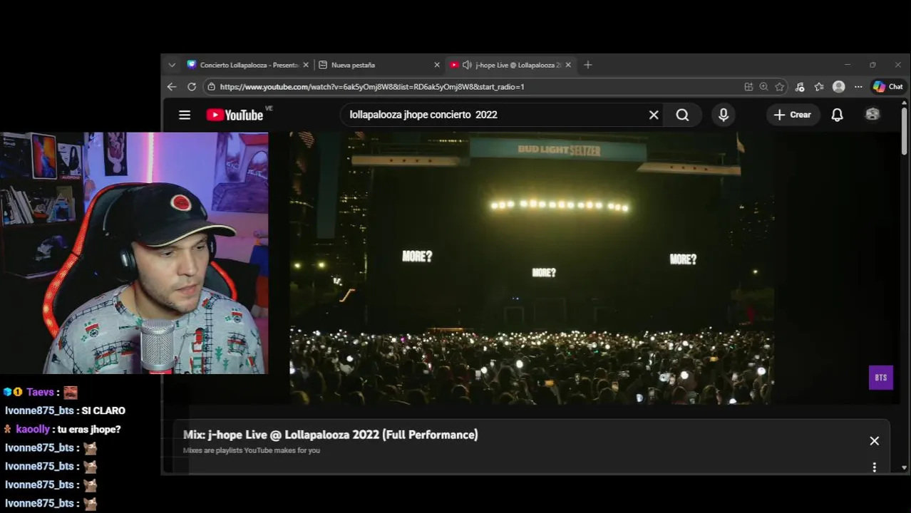Click 'Mixes are playlists YouTube makes for you' text
Screen dimensions: 911x513
(252, 450)
